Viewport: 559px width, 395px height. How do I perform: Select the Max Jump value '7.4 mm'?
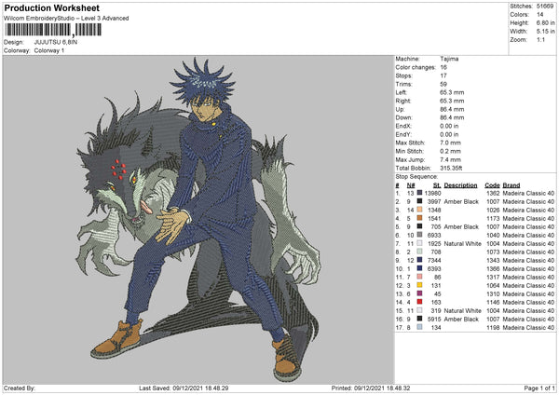point(450,159)
